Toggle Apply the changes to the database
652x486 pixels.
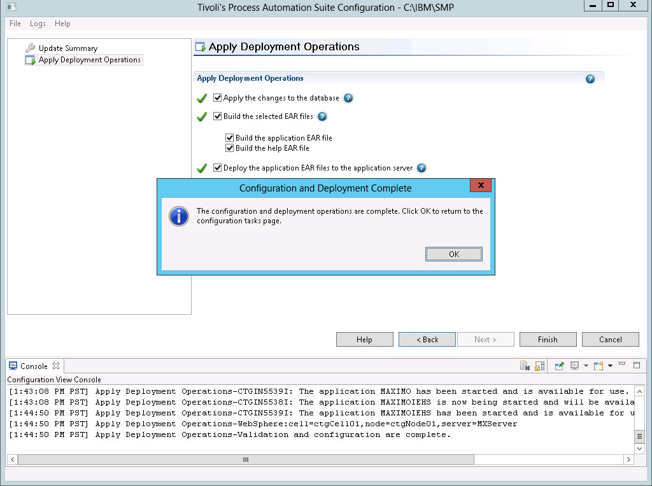pyautogui.click(x=218, y=98)
